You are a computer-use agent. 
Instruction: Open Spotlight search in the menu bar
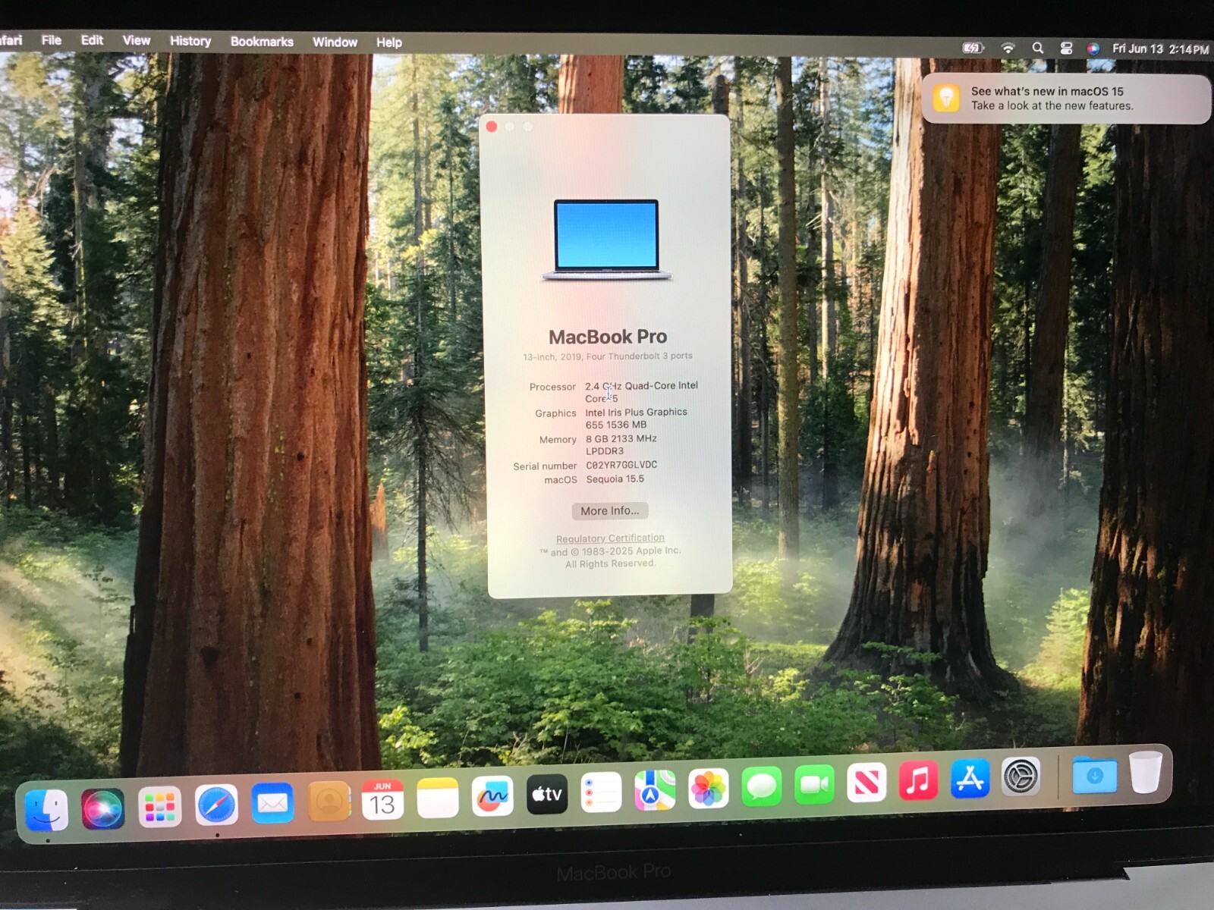[1037, 47]
